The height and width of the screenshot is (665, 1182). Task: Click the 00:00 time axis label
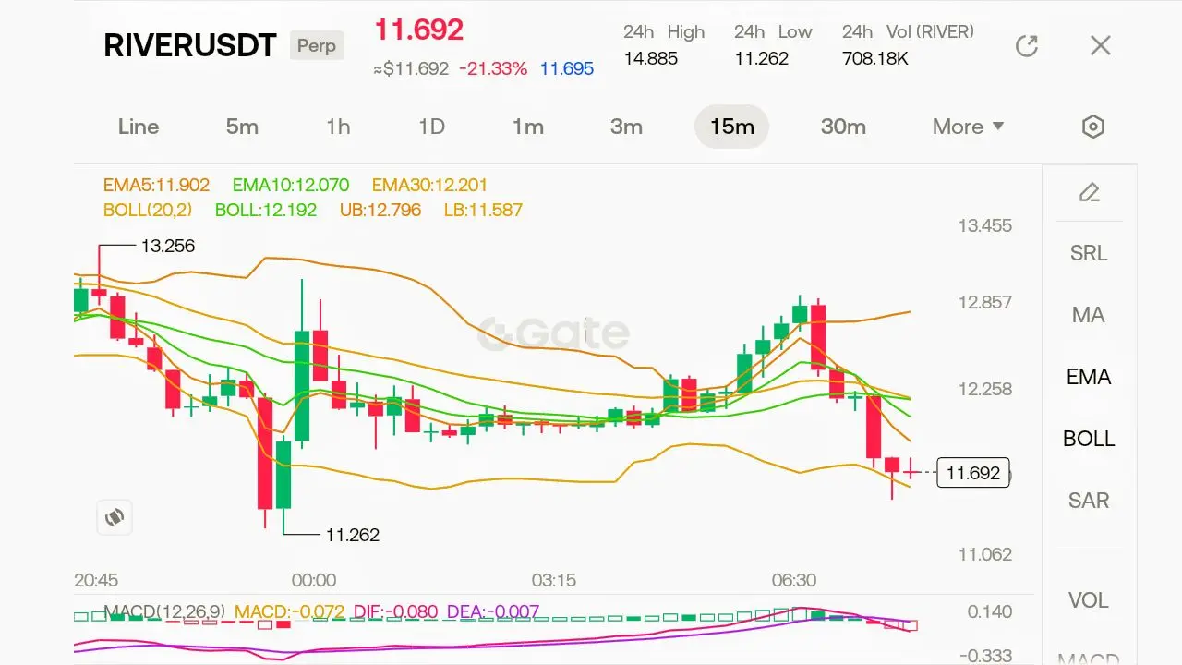point(314,581)
